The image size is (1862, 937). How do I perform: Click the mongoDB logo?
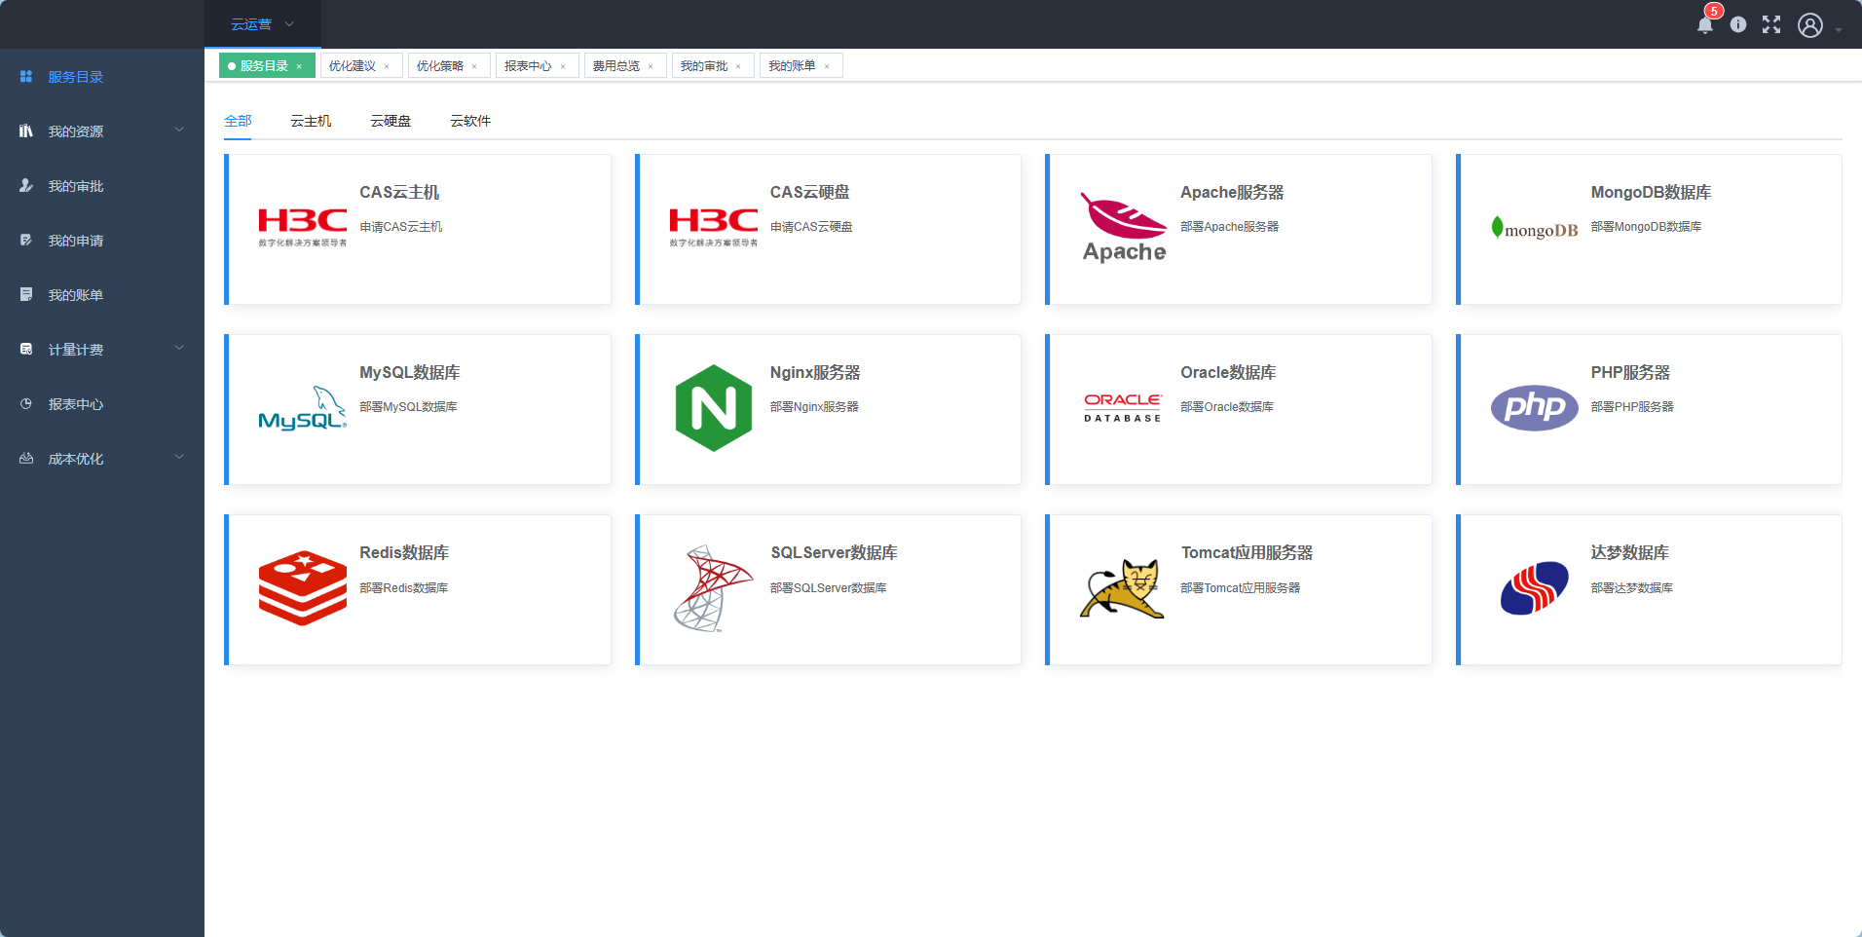[1535, 228]
